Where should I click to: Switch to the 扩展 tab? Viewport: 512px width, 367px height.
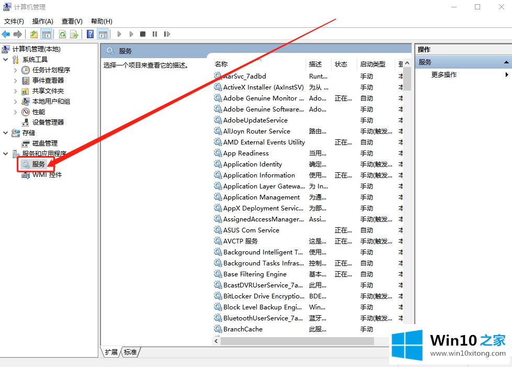coord(111,352)
